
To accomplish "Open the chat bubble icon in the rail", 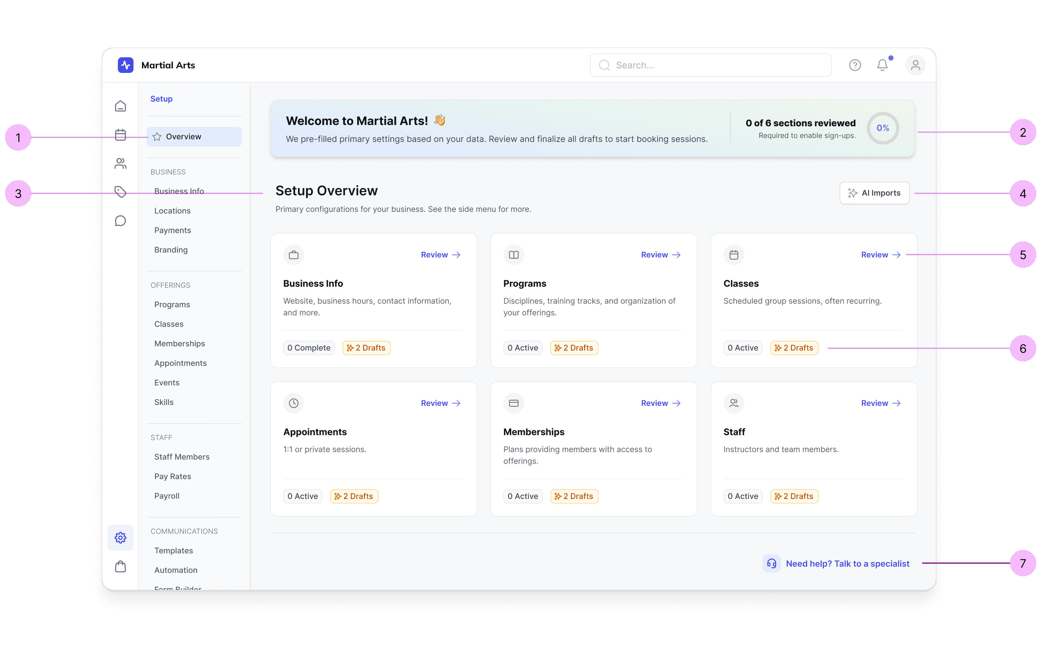I will (120, 221).
